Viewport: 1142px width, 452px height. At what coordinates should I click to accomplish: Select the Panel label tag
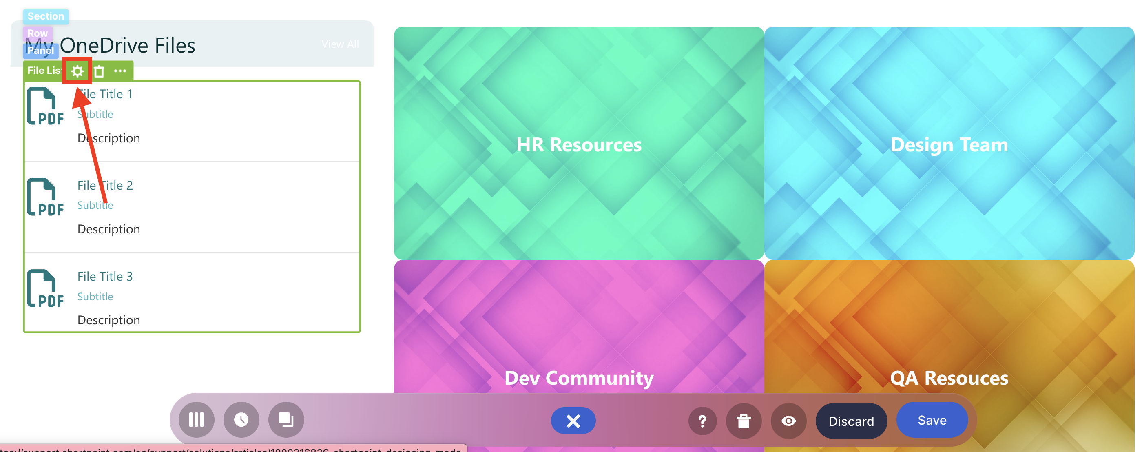(40, 51)
